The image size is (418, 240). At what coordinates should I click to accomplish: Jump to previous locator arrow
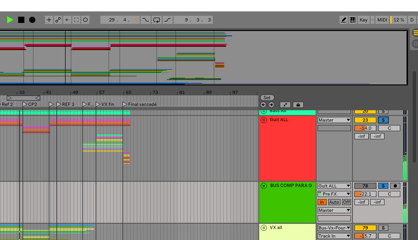point(264,105)
